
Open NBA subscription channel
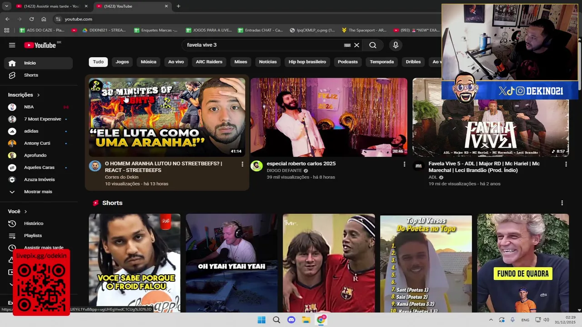coord(38,107)
